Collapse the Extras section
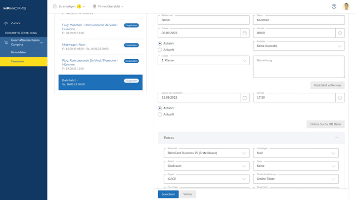Viewport: 356px width, 200px height. [337, 138]
